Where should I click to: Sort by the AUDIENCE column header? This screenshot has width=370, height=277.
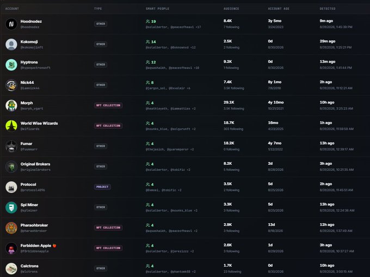point(231,9)
